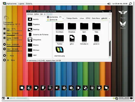Launch the text editor pencil dock icon
This screenshot has width=135, height=102.
pyautogui.click(x=43, y=88)
